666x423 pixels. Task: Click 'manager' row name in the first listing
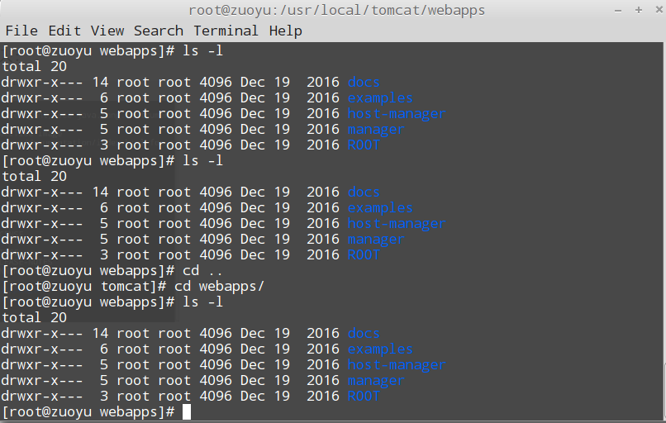point(376,129)
